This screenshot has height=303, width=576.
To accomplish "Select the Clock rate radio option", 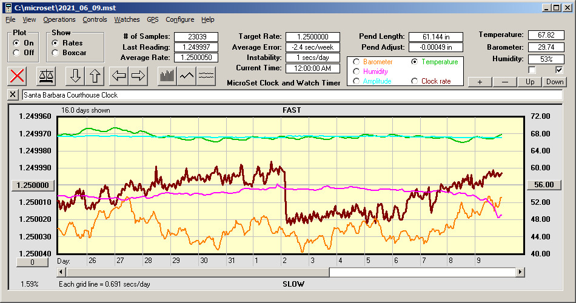I will point(414,81).
